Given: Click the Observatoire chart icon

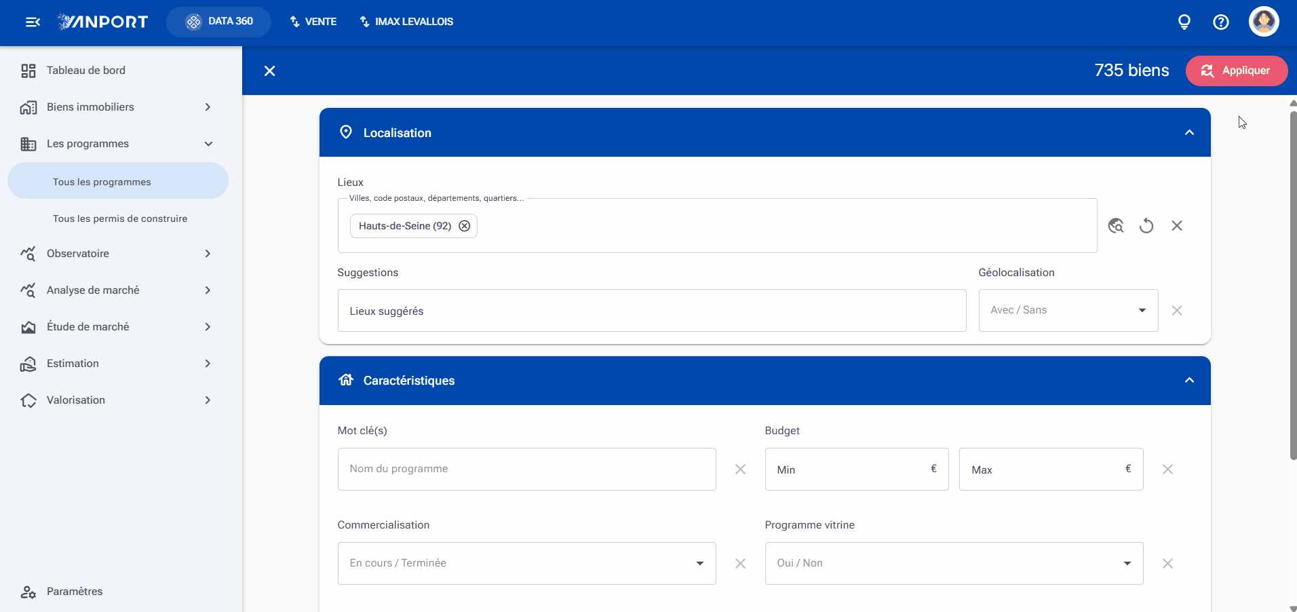Looking at the screenshot, I should click(x=28, y=254).
